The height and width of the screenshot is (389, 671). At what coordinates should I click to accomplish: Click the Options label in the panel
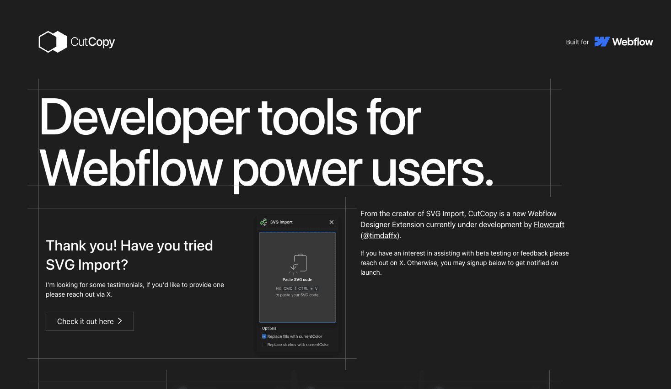269,328
